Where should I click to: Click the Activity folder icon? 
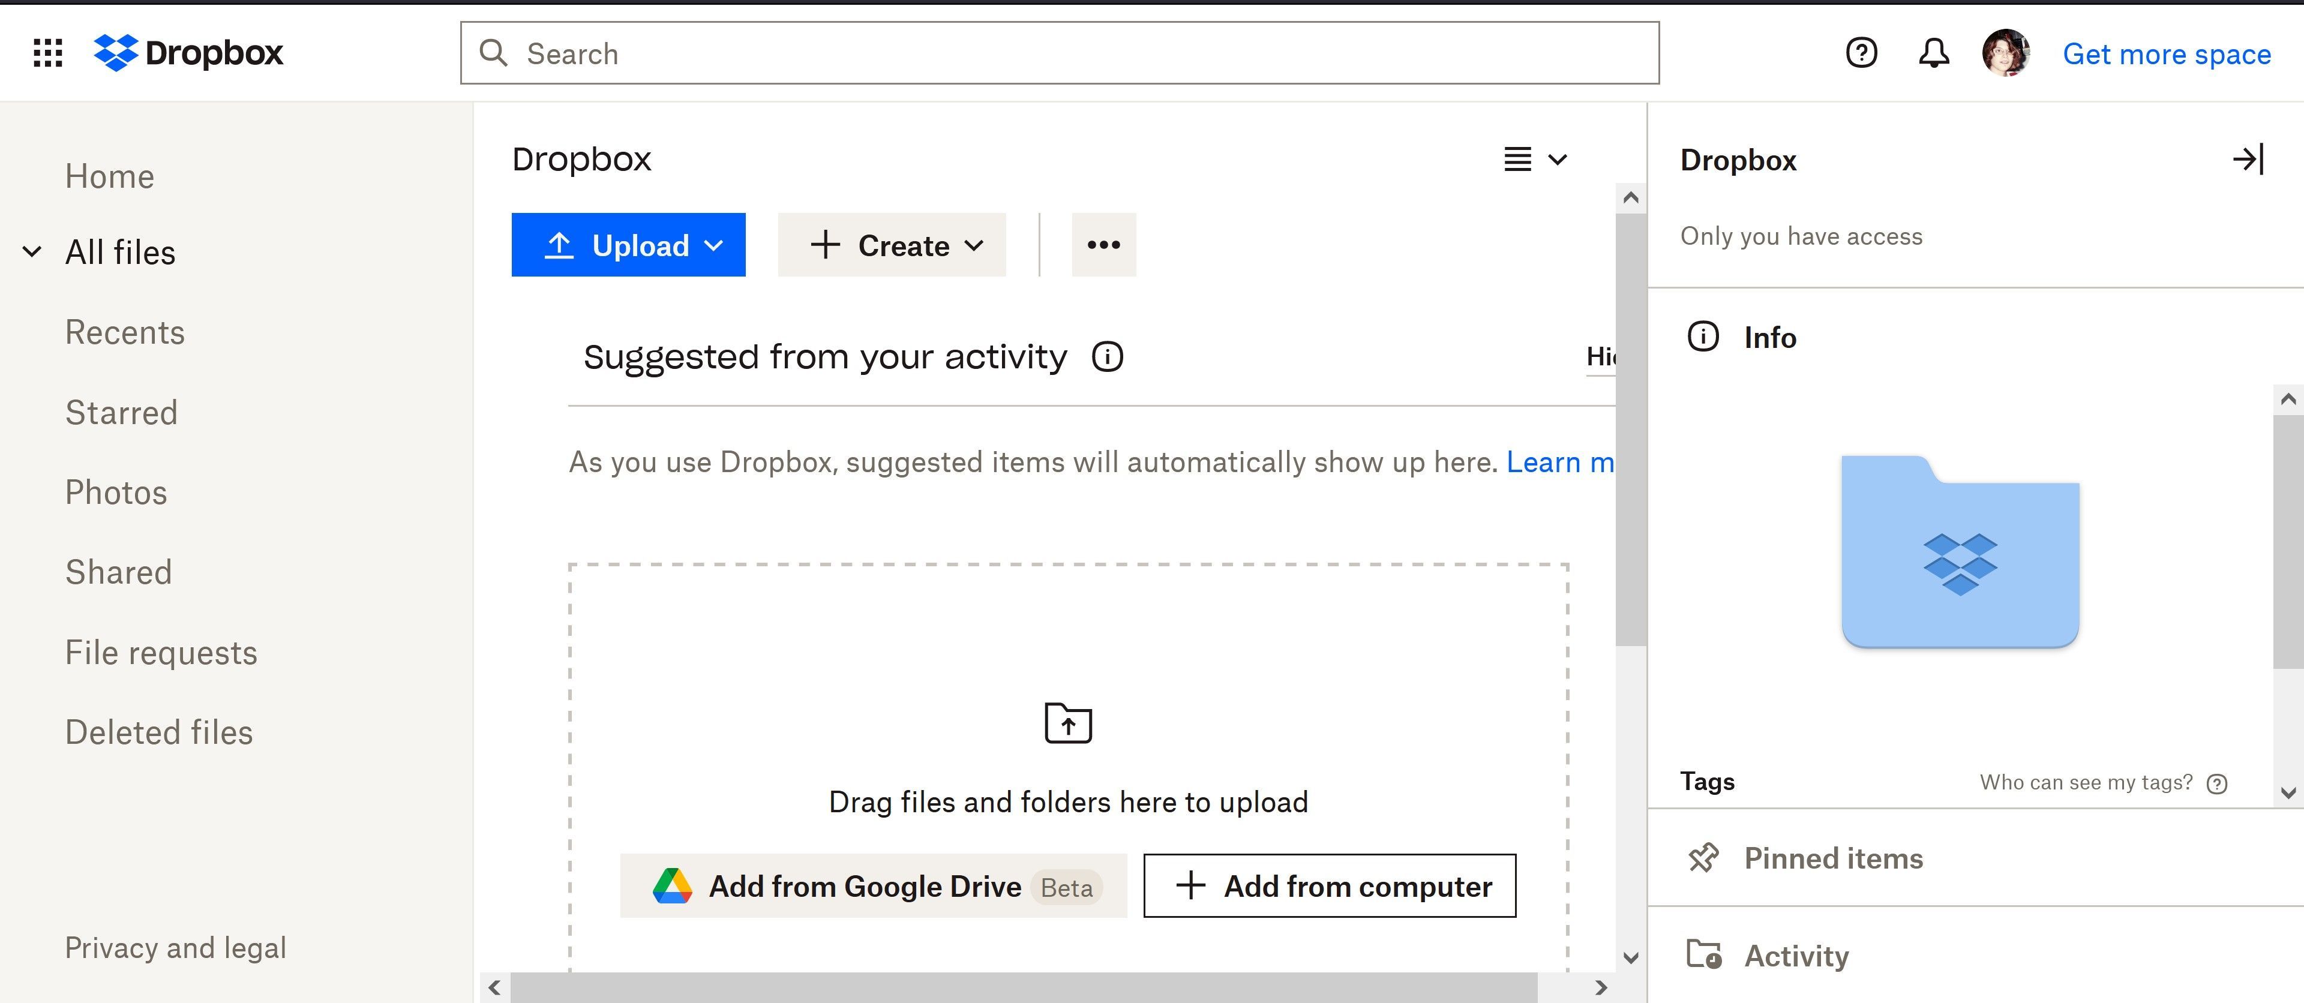[x=1703, y=955]
